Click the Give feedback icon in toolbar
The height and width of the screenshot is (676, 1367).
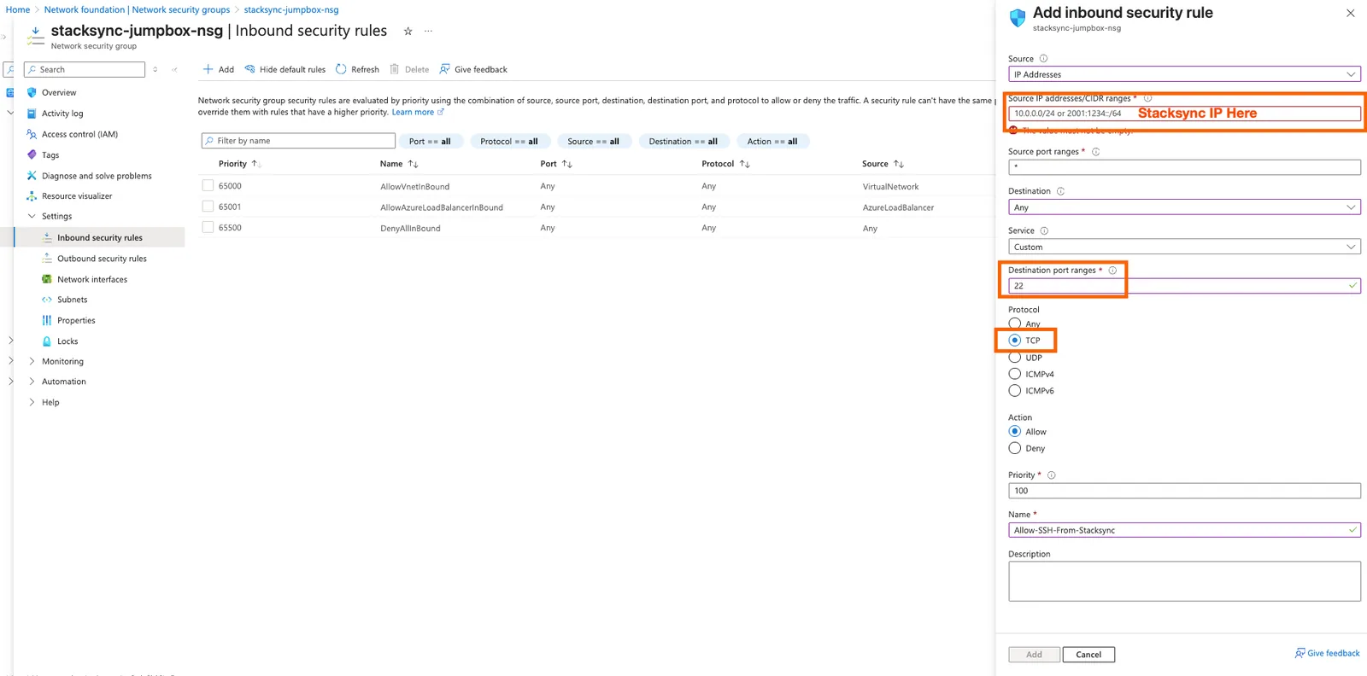coord(444,69)
